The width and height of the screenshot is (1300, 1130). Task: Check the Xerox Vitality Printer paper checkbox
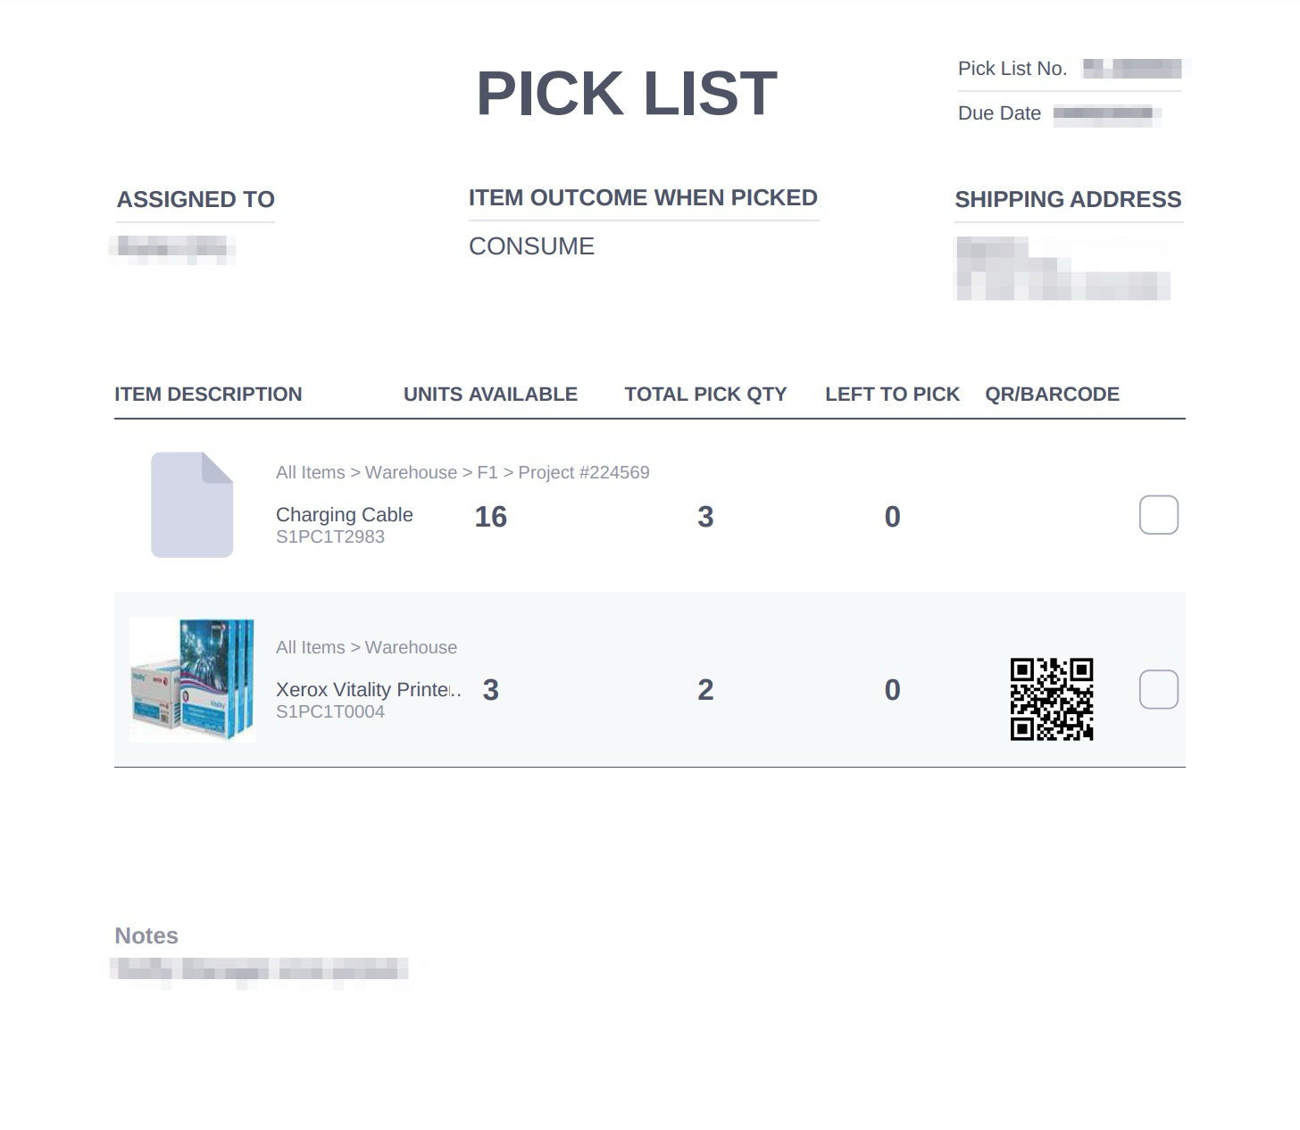point(1158,689)
